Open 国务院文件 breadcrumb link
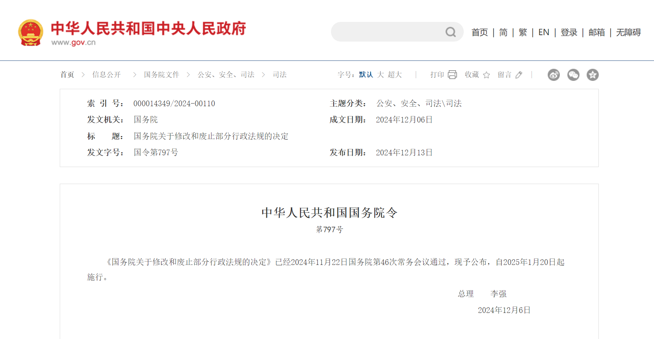Viewport: 654px width, 339px height. click(x=162, y=75)
